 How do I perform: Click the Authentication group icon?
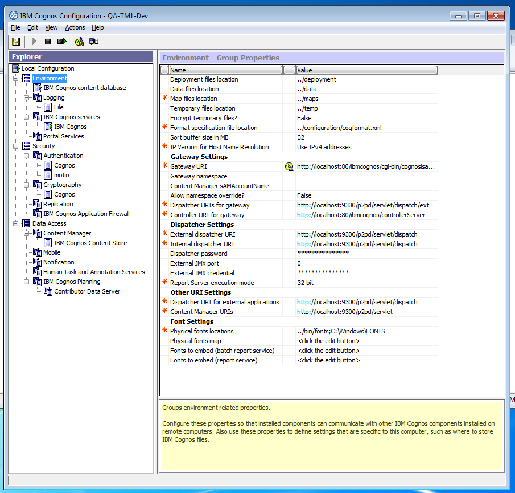click(x=38, y=156)
